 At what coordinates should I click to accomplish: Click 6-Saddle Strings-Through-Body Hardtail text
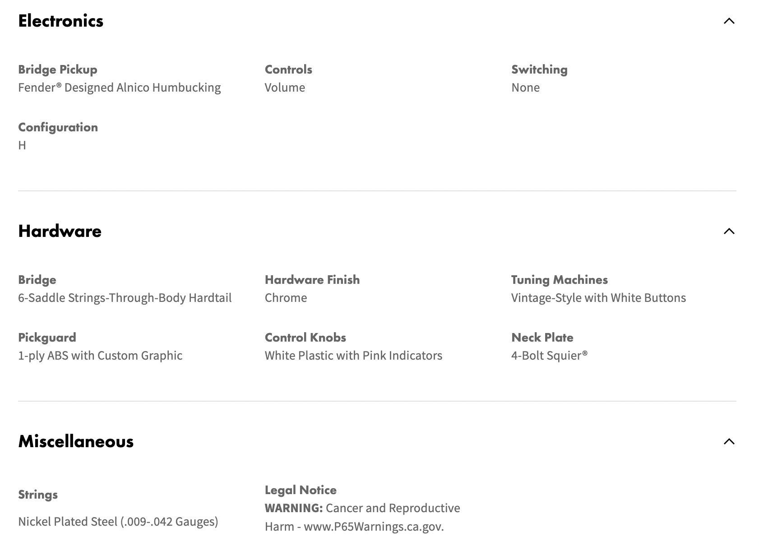125,298
